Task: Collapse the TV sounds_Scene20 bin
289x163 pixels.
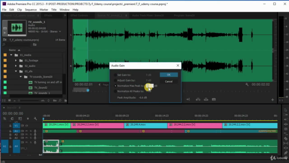Action: tap(21, 77)
